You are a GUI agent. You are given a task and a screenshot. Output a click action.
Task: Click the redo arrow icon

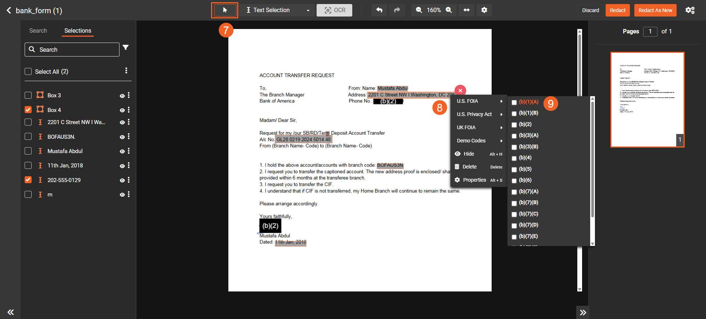click(397, 10)
